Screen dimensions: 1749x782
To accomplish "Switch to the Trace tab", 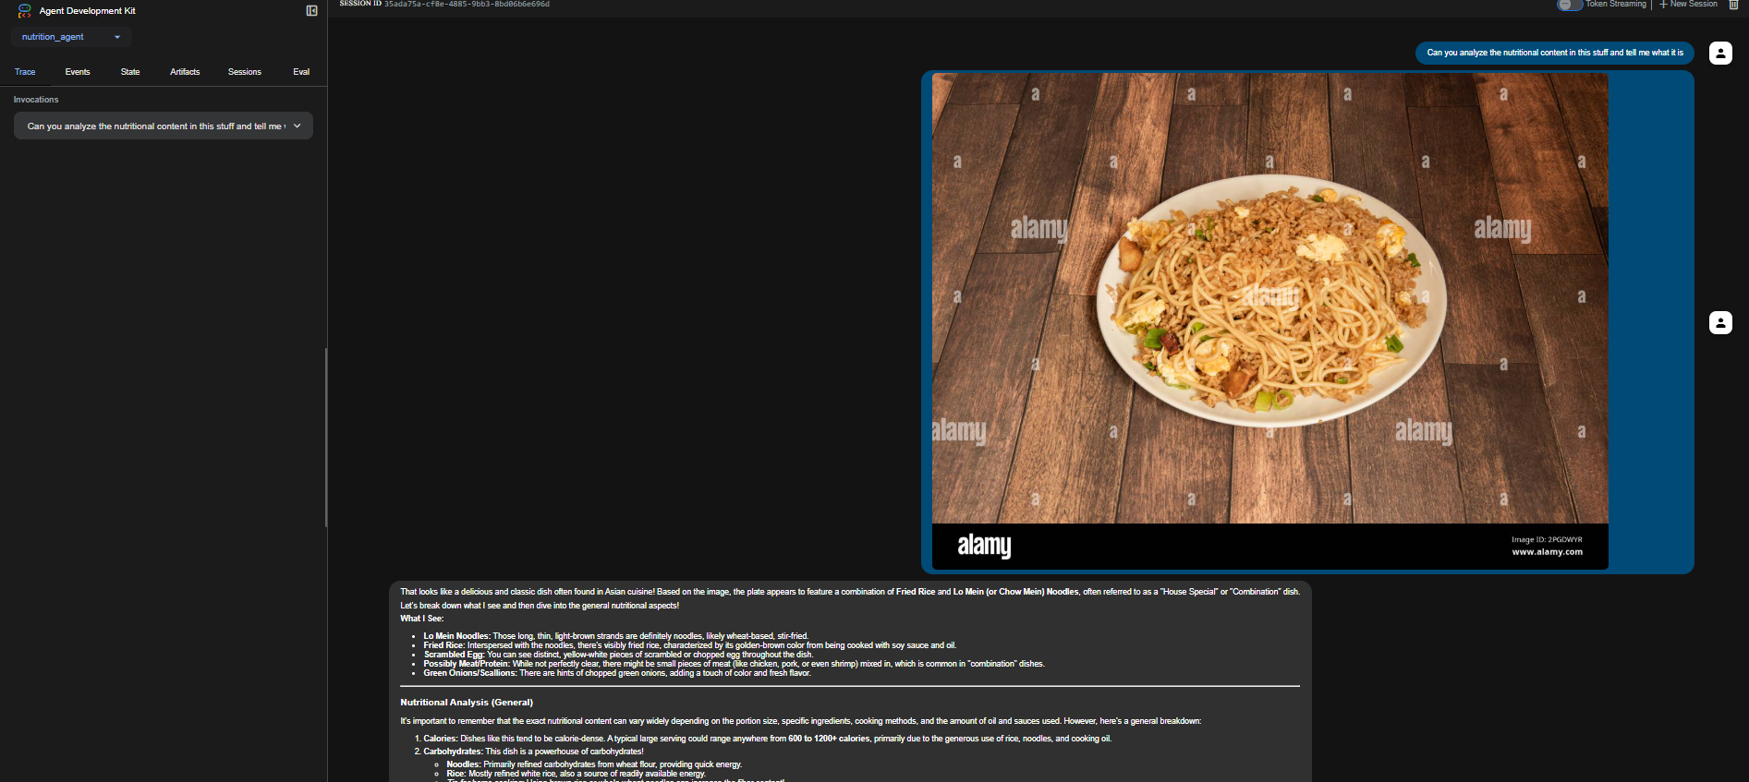I will 25,72.
